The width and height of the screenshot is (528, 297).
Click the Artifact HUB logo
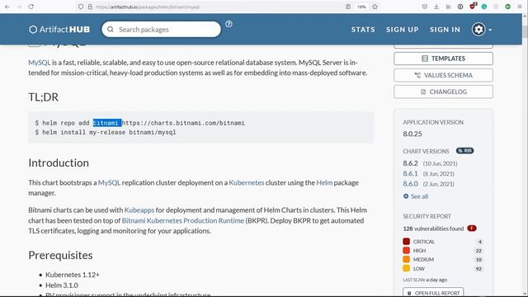click(x=59, y=30)
